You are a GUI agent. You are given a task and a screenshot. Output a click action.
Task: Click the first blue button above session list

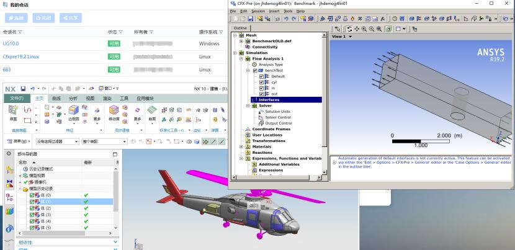pos(16,18)
